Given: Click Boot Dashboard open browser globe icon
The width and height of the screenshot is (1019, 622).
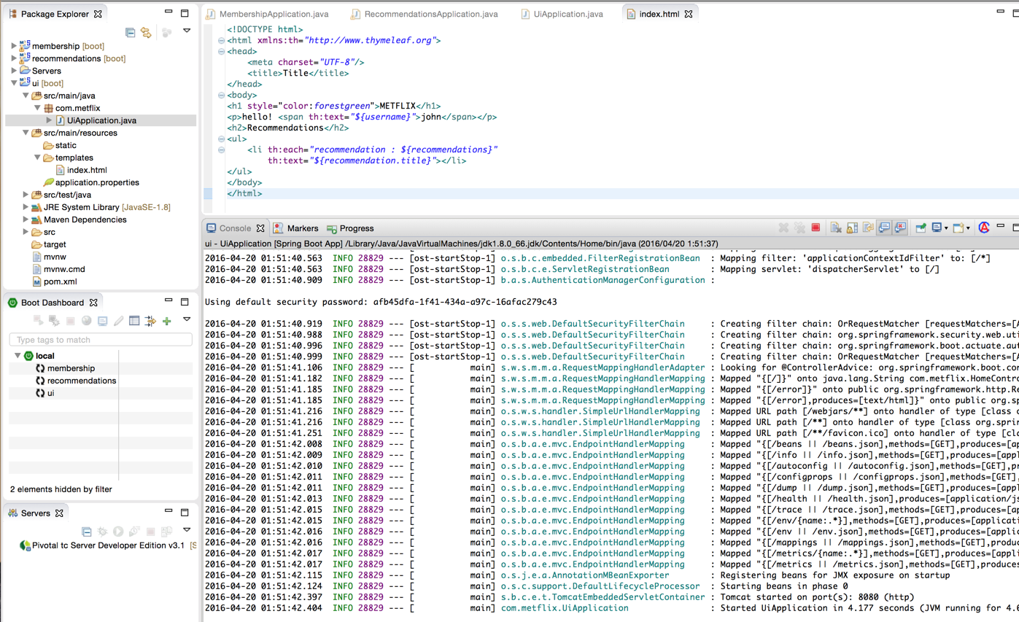Looking at the screenshot, I should coord(86,321).
